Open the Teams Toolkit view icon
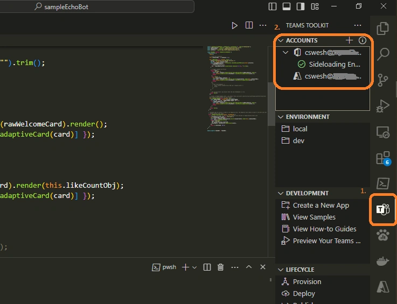 click(x=382, y=209)
